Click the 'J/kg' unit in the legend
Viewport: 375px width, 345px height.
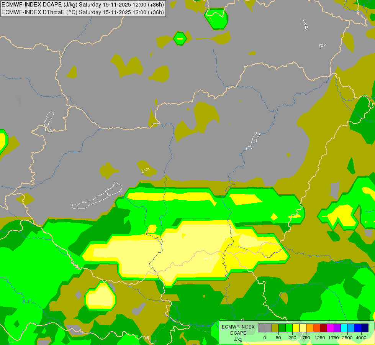tap(238, 340)
